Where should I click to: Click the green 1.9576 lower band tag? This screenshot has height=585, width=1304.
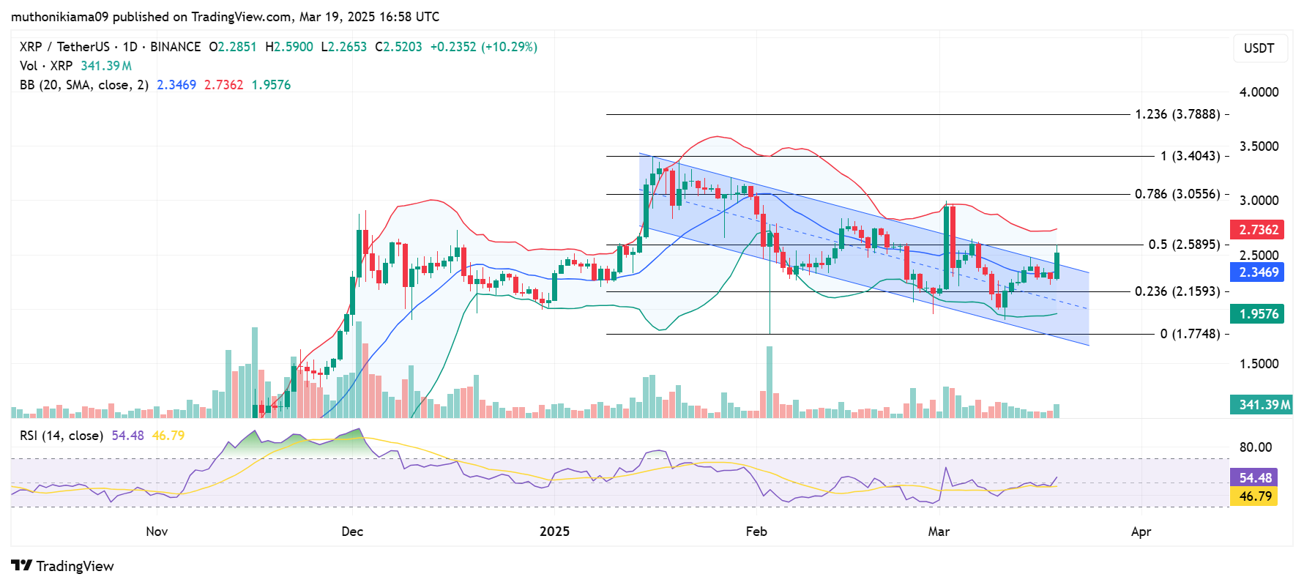point(1258,314)
